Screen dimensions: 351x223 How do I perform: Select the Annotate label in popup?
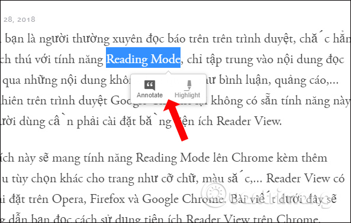[150, 95]
